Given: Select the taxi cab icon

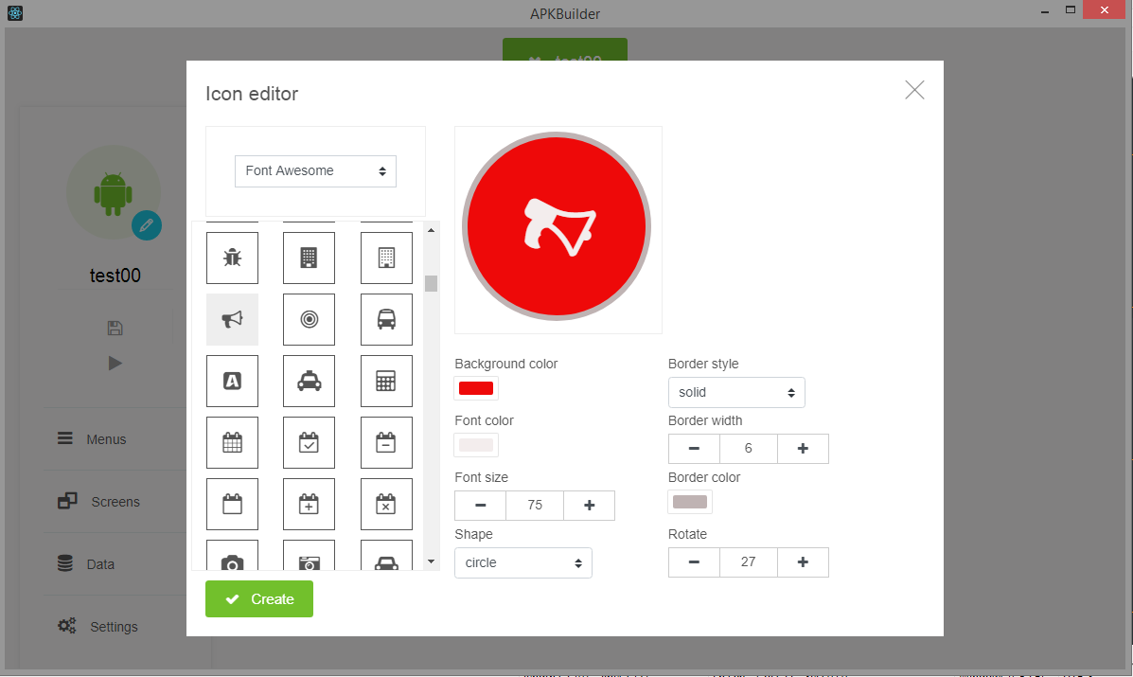Looking at the screenshot, I should coord(309,381).
